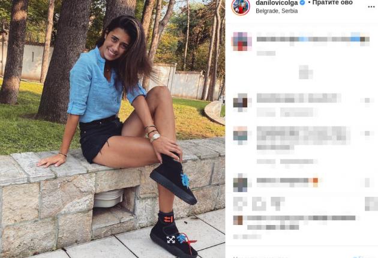Open the Belgrade, Serbia location link
Image resolution: width=378 pixels, height=258 pixels.
point(277,11)
